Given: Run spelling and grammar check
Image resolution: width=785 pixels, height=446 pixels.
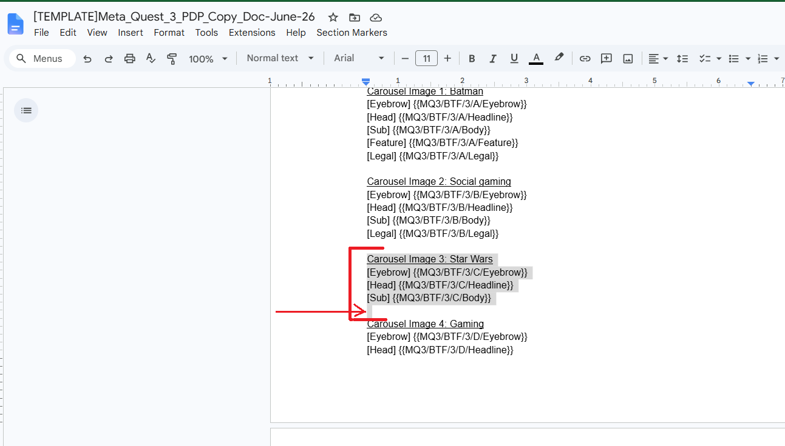Looking at the screenshot, I should 151,59.
